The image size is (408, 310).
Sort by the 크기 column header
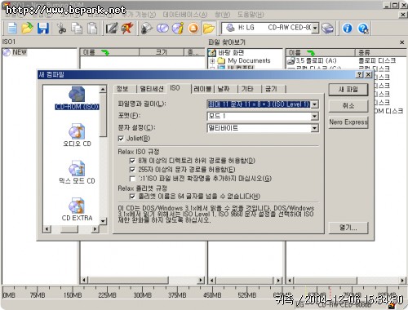tap(162, 52)
